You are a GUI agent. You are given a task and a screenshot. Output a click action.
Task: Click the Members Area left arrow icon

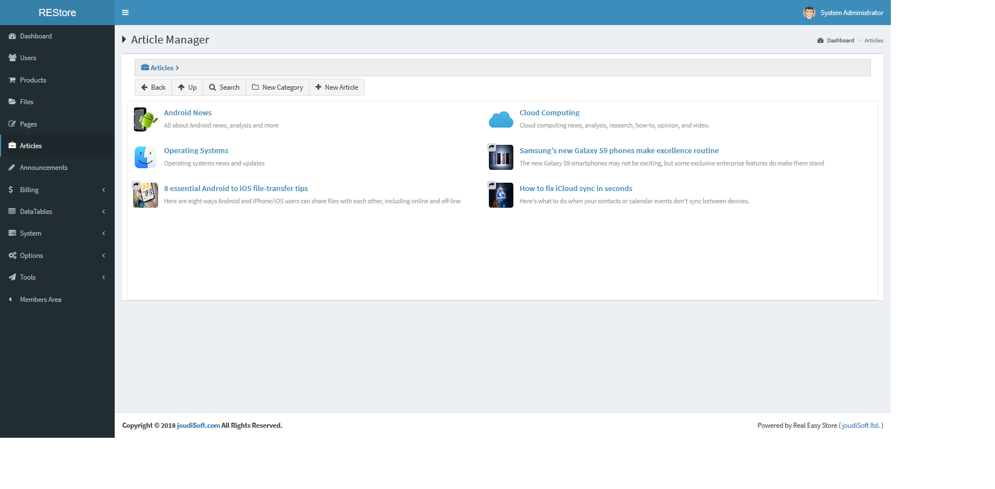tap(10, 300)
